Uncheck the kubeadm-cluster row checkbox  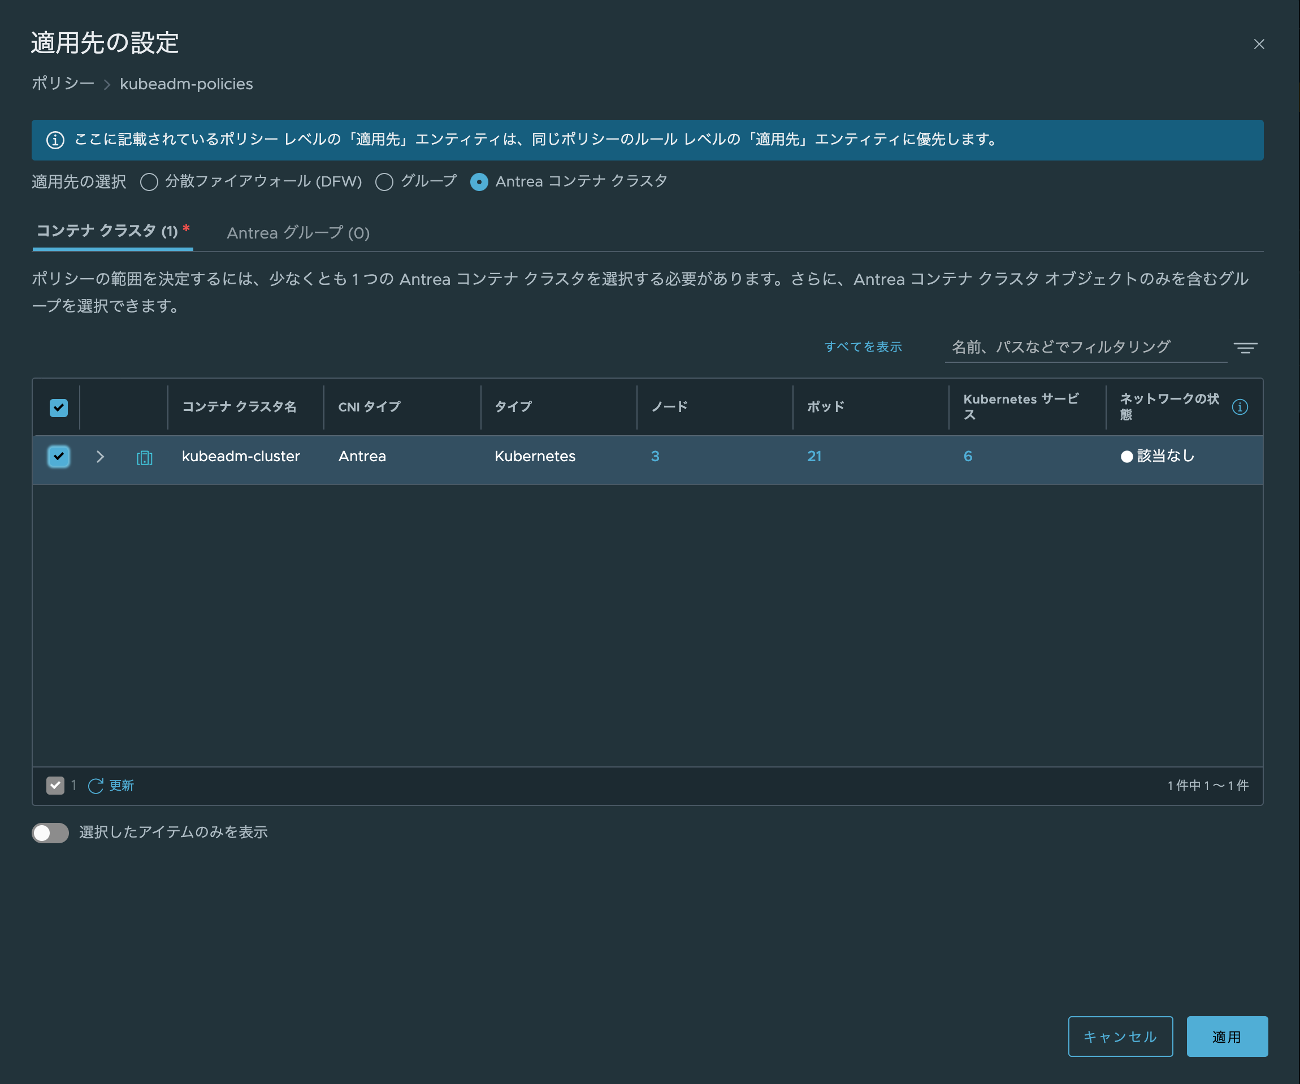pos(59,457)
